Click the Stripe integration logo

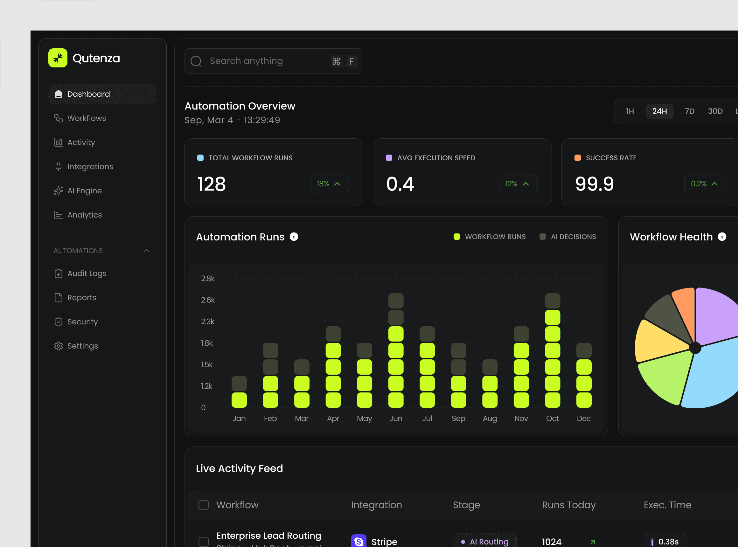pos(359,541)
